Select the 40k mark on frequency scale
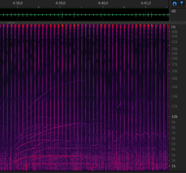The image size is (186, 173). pyautogui.click(x=174, y=32)
